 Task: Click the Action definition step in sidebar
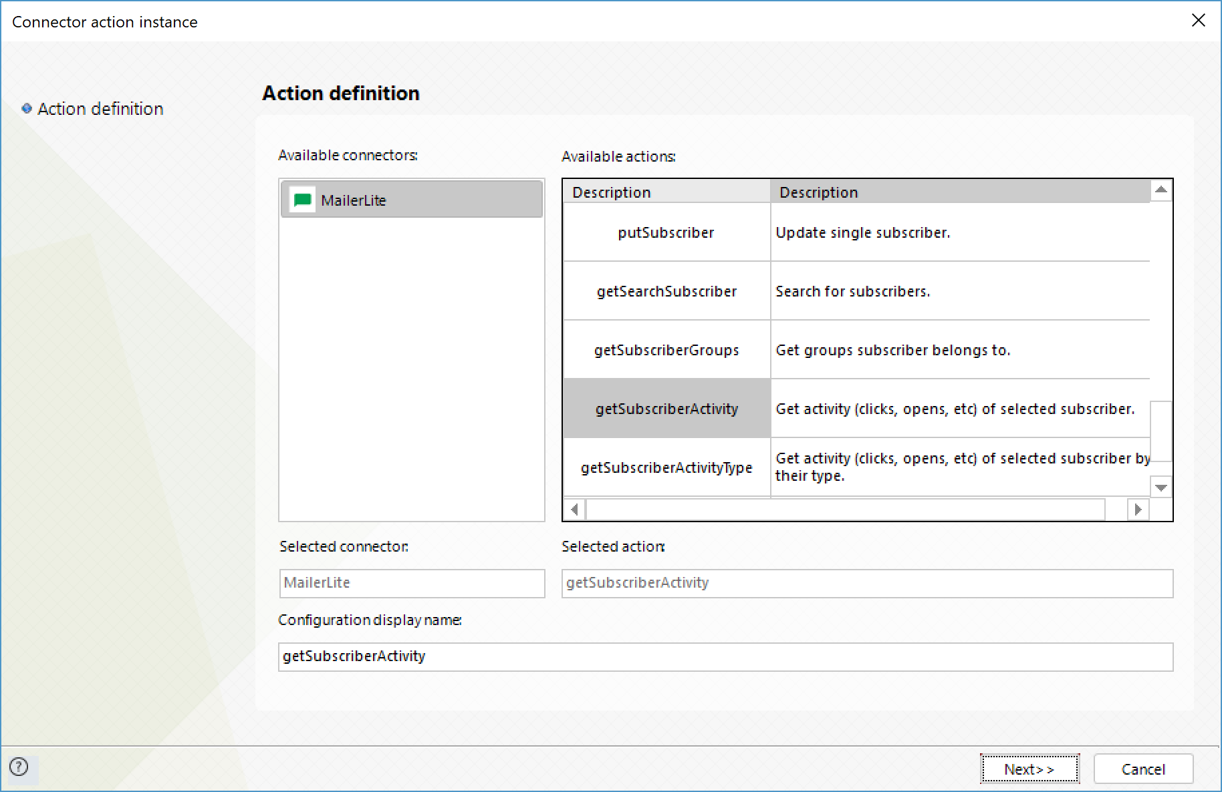[x=100, y=108]
